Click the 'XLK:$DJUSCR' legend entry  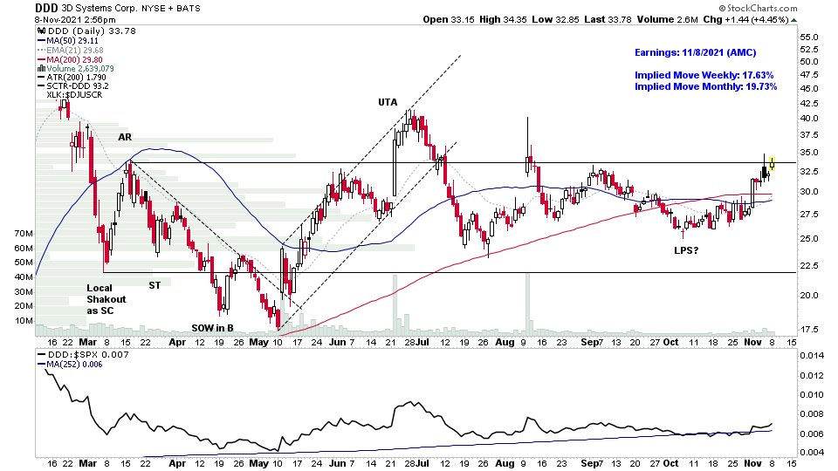[74, 94]
